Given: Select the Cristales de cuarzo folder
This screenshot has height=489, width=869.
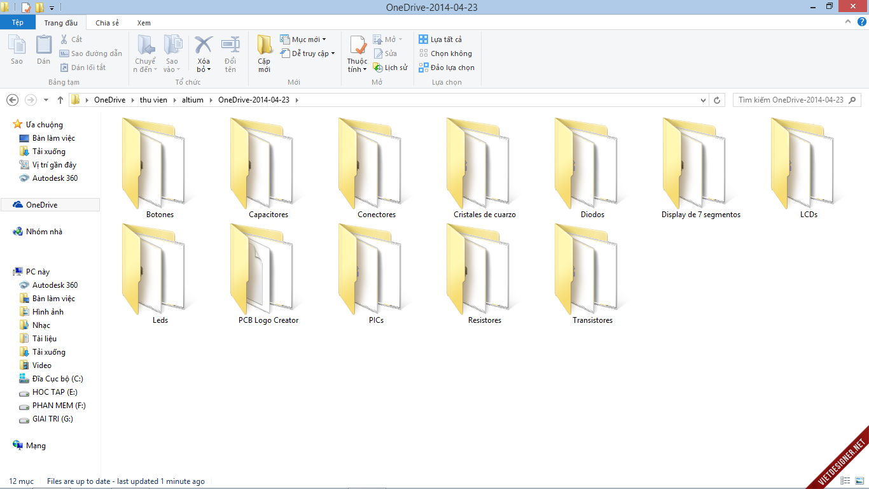Looking at the screenshot, I should 484,169.
